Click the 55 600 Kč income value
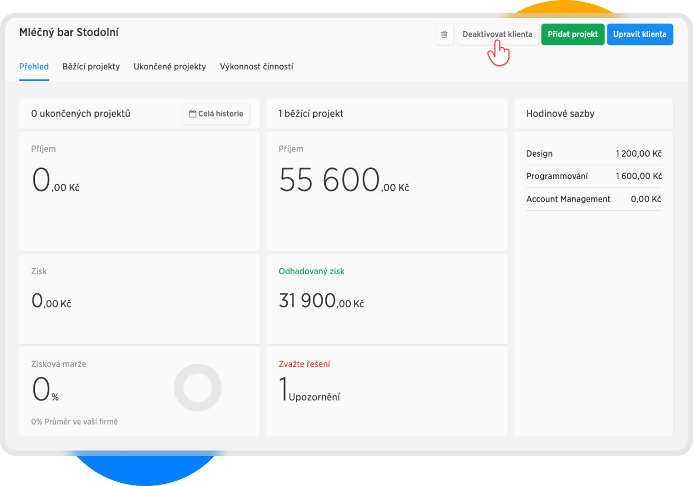Screen dimensions: 693x486 (x=343, y=181)
